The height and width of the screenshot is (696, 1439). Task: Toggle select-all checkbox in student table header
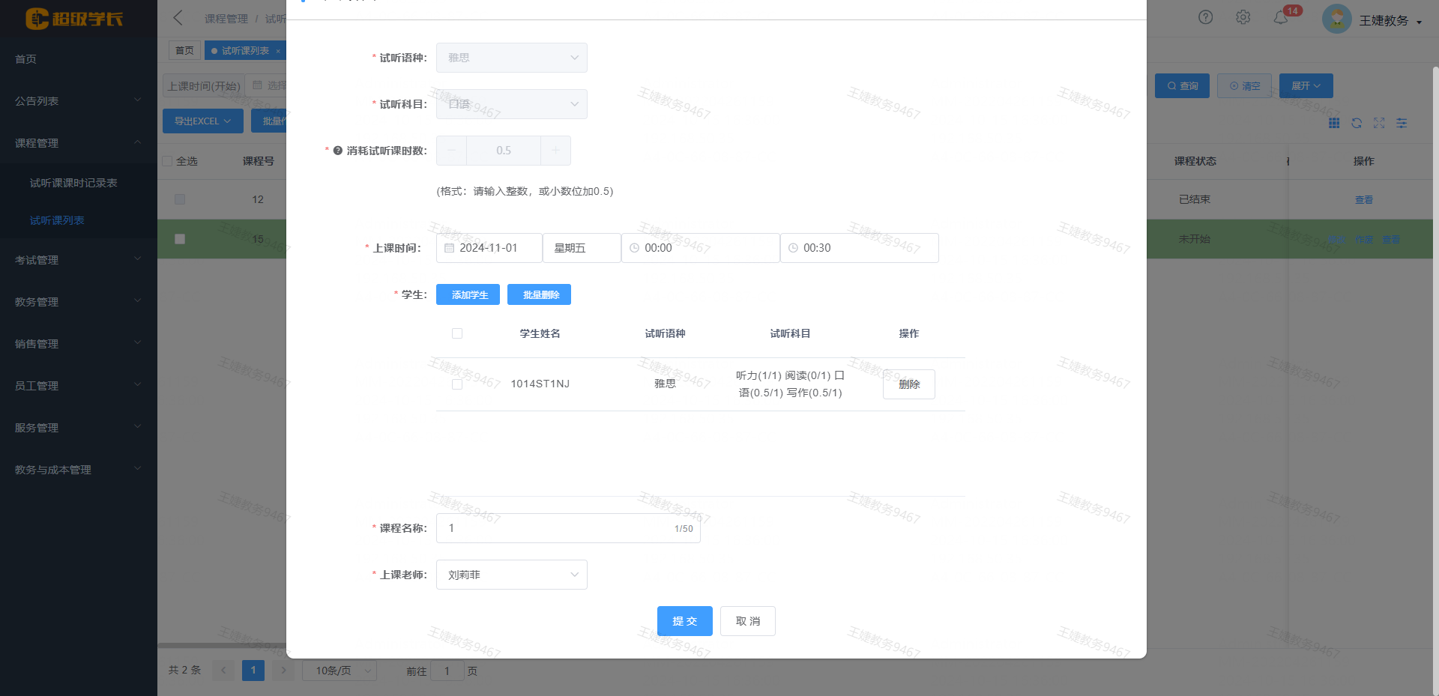coord(457,333)
